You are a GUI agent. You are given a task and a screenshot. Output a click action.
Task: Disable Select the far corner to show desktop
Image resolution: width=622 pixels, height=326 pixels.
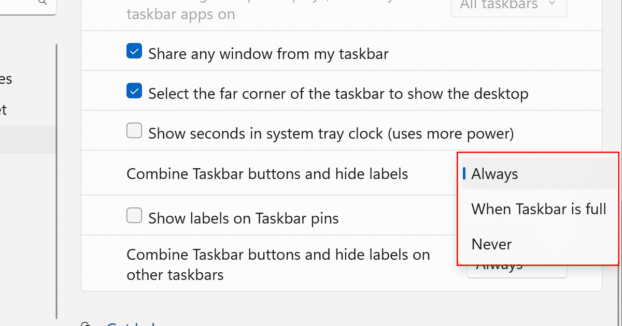coord(134,92)
